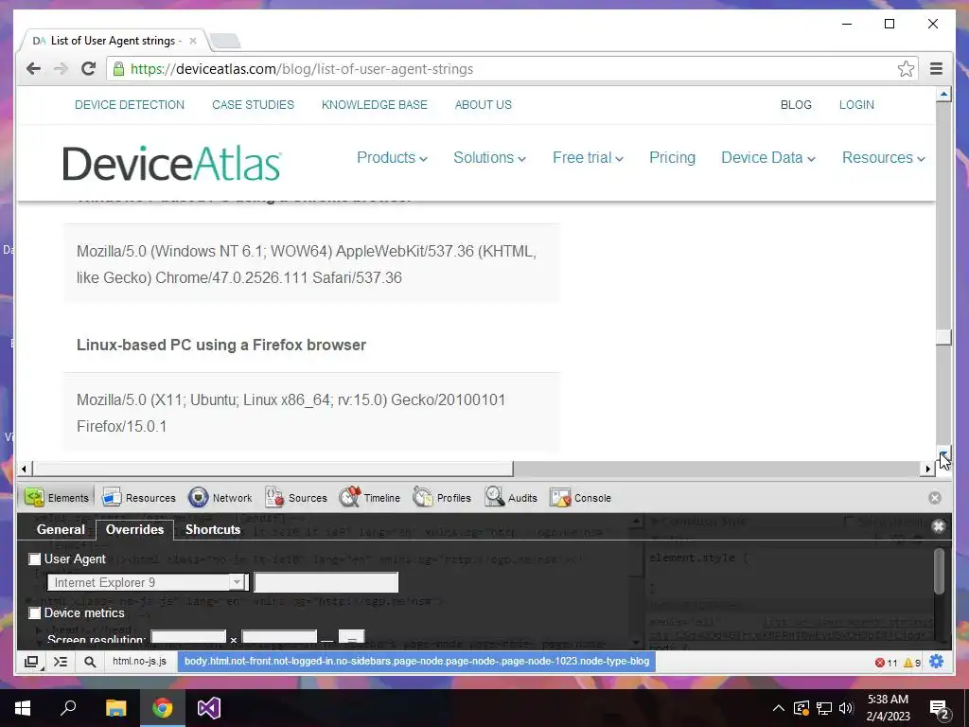Go to the BLOG link

(x=796, y=104)
